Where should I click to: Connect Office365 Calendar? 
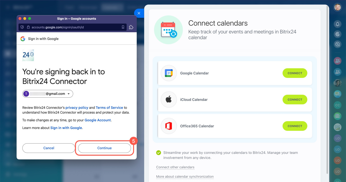(x=295, y=126)
